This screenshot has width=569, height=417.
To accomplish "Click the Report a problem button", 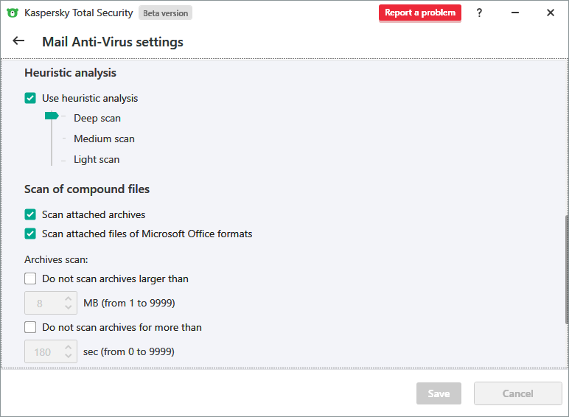I will pyautogui.click(x=420, y=13).
